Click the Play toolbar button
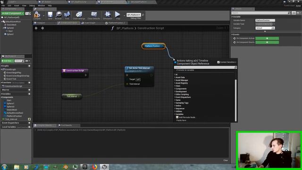This screenshot has height=170, width=302. point(117,15)
